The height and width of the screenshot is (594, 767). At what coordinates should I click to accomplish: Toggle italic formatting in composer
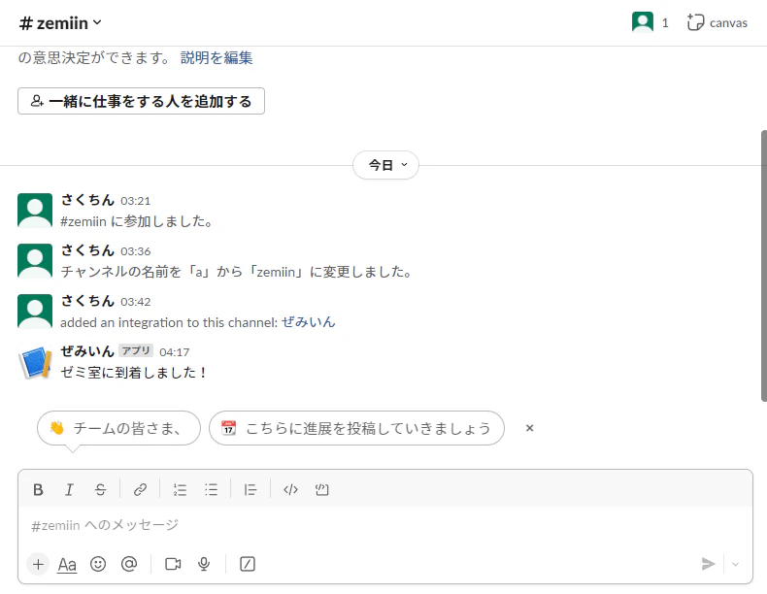69,489
